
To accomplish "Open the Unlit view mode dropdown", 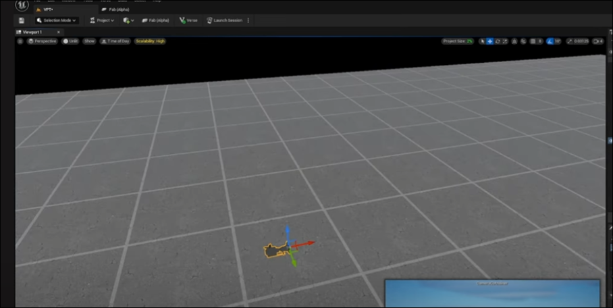I will tap(70, 41).
